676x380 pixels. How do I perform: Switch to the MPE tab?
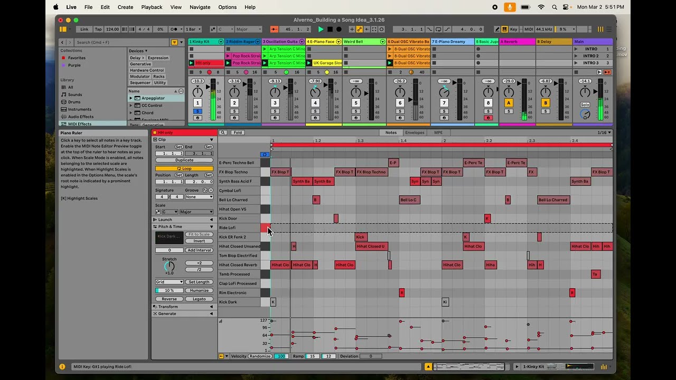point(438,132)
